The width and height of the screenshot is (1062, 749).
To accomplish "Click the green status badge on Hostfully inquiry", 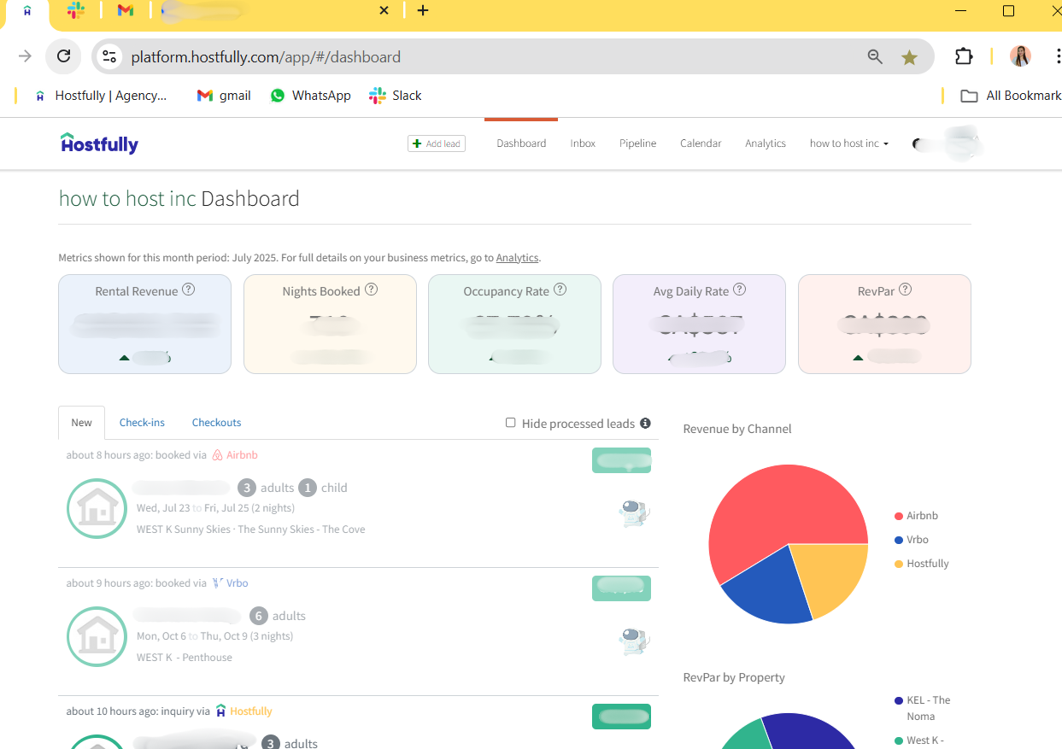I will point(621,717).
